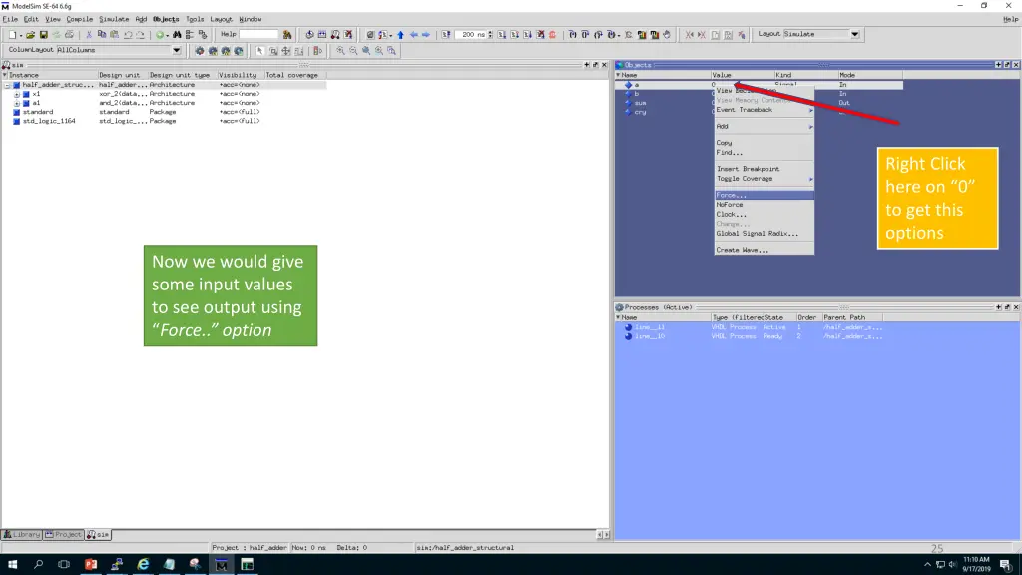
Task: Click the Save (floppy disk) toolbar icon
Action: (44, 35)
